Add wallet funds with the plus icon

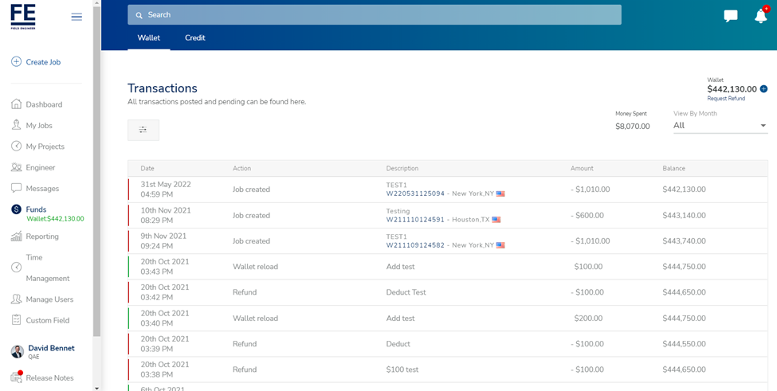(x=763, y=89)
